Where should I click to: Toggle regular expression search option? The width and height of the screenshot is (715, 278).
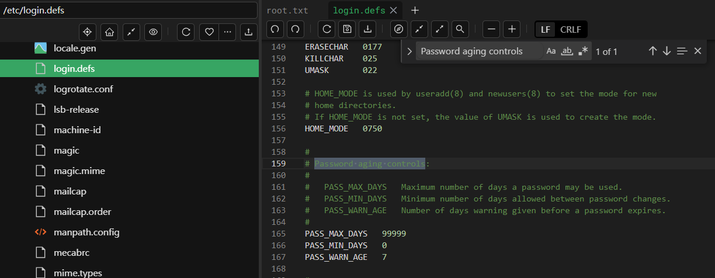coord(582,51)
